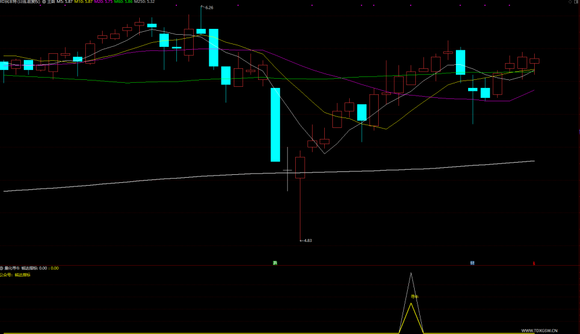Image resolution: width=580 pixels, height=334 pixels.
Task: Click the panel layout icon at top right
Action: 577,2
